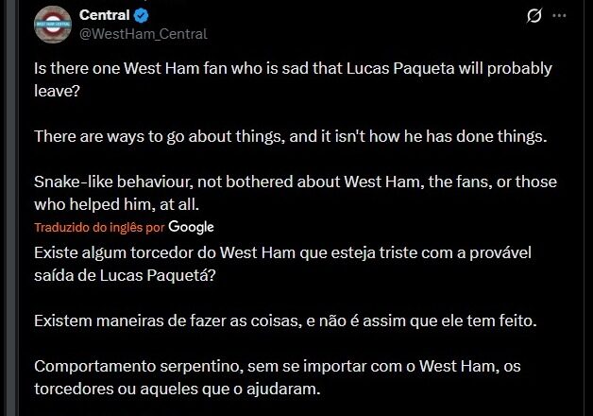Open the three-dot more options menu
593x416 pixels.
click(x=560, y=16)
